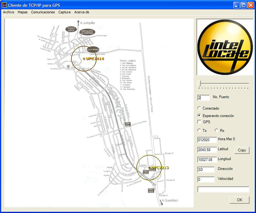Click the church cross symbol on map
The height and width of the screenshot is (213, 256).
(68, 66)
